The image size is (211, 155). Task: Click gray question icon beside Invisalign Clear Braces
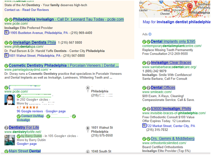(149, 63)
